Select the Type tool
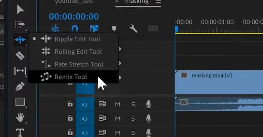The height and width of the screenshot is (137, 263). 20,132
